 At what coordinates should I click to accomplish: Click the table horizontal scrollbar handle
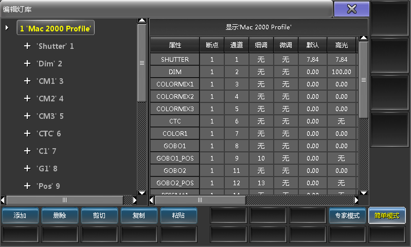[200, 200]
